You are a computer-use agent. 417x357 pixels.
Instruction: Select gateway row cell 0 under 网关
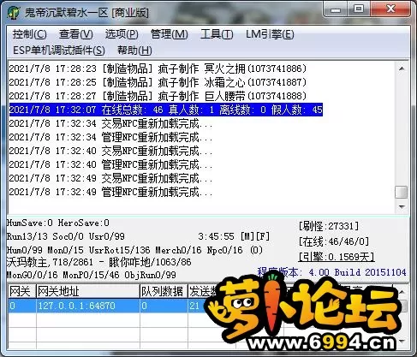click(22, 306)
